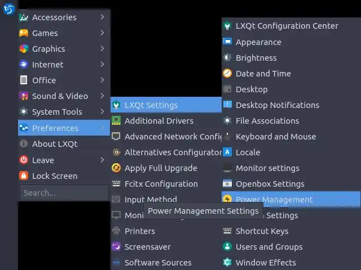Viewport: 361px width, 270px height.
Task: Expand the System Tools submenu arrow
Action: pos(103,111)
